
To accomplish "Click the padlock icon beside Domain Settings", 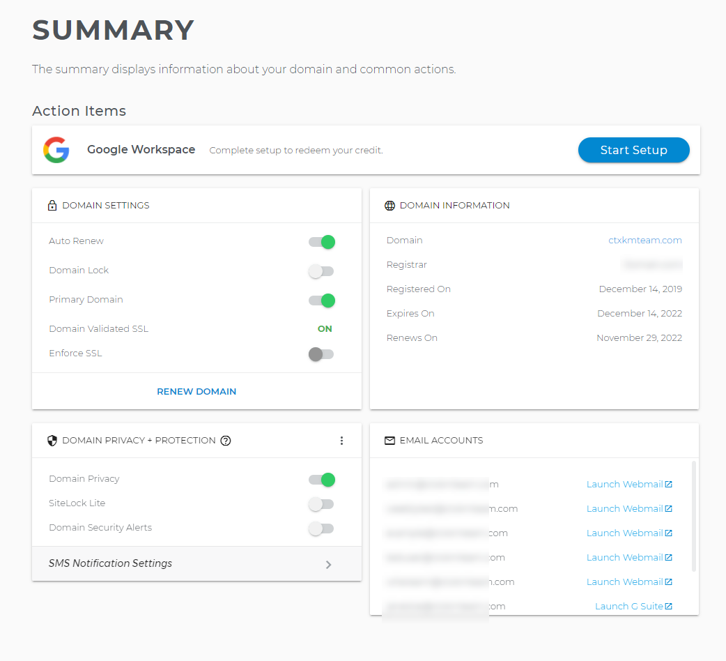I will point(52,205).
